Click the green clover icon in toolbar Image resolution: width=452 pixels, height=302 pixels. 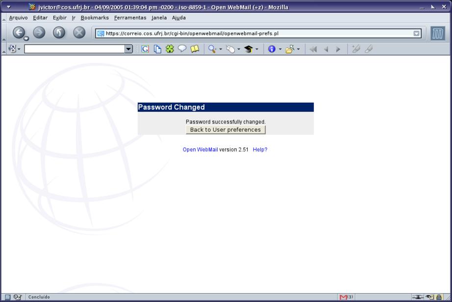pos(170,49)
